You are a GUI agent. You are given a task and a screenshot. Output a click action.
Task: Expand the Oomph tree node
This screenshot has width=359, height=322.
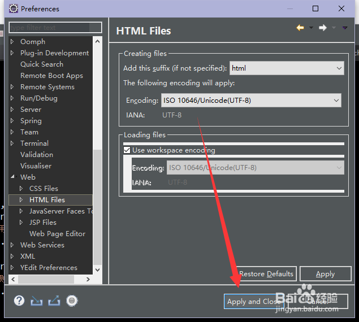point(12,42)
